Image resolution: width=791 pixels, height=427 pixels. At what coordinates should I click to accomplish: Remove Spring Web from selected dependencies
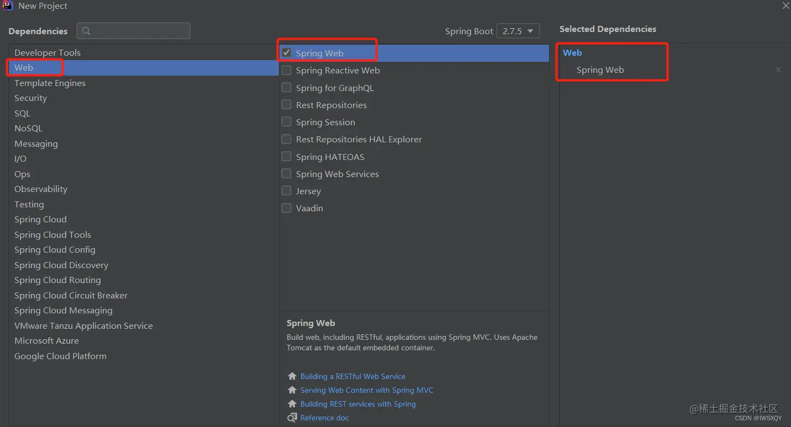pos(778,70)
